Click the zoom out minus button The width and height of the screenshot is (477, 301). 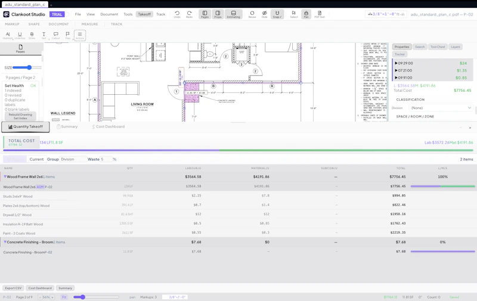(x=40, y=297)
